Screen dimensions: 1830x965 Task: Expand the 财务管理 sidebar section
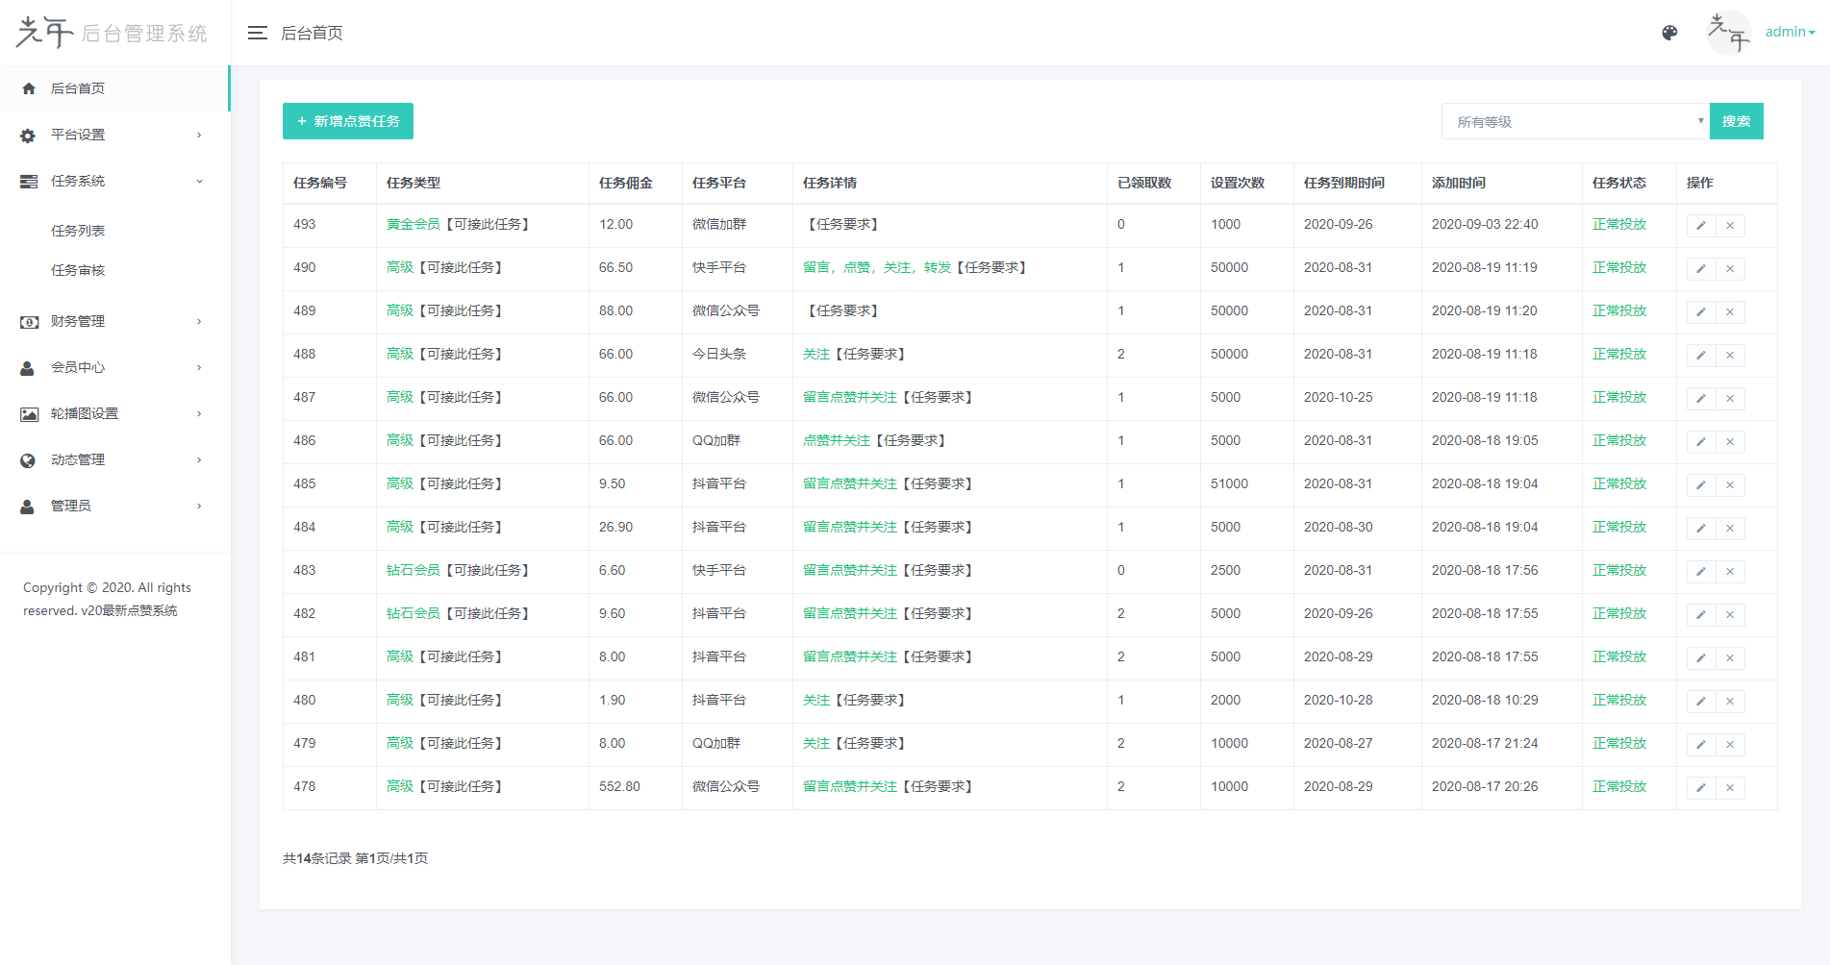click(x=113, y=322)
